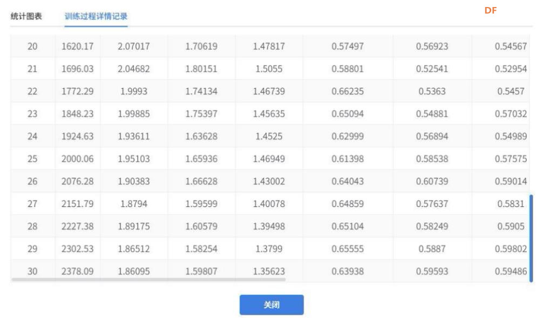Viewport: 543px width, 318px height.
Task: Select the 训练过程详情记录 tab
Action: (96, 16)
